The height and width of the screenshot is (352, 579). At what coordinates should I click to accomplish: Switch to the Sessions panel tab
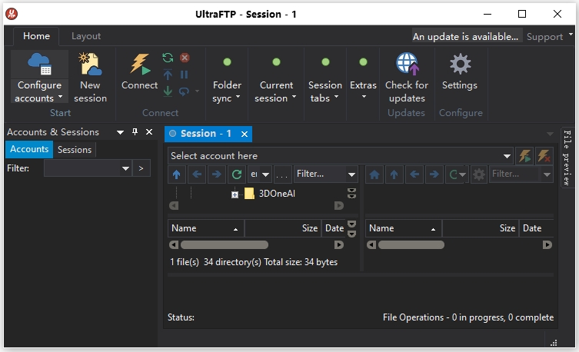(75, 150)
